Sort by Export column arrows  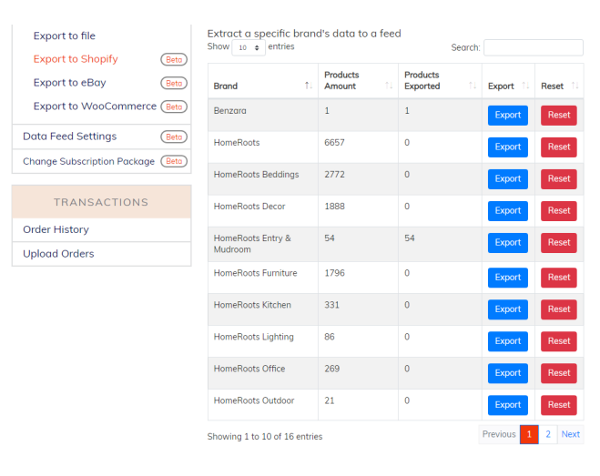[x=525, y=86]
